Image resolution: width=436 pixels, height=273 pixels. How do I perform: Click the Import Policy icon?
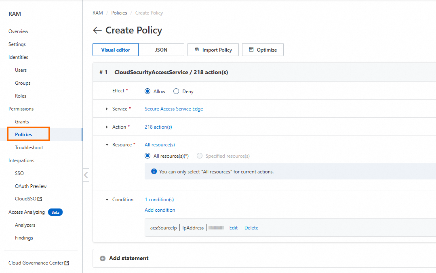click(x=197, y=50)
